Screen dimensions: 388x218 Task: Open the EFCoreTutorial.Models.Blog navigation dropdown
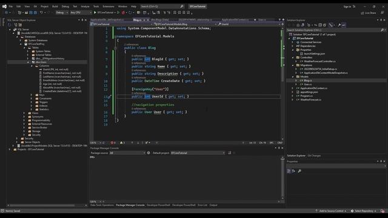click(186, 24)
